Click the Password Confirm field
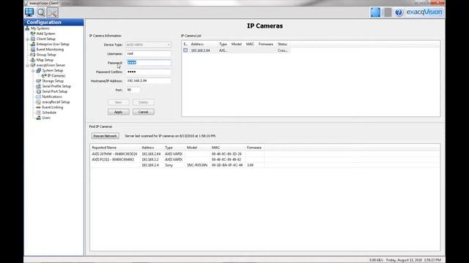This screenshot has width=469, height=263. pos(148,72)
